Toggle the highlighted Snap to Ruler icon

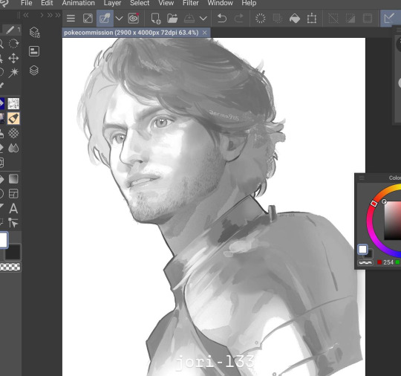click(389, 19)
